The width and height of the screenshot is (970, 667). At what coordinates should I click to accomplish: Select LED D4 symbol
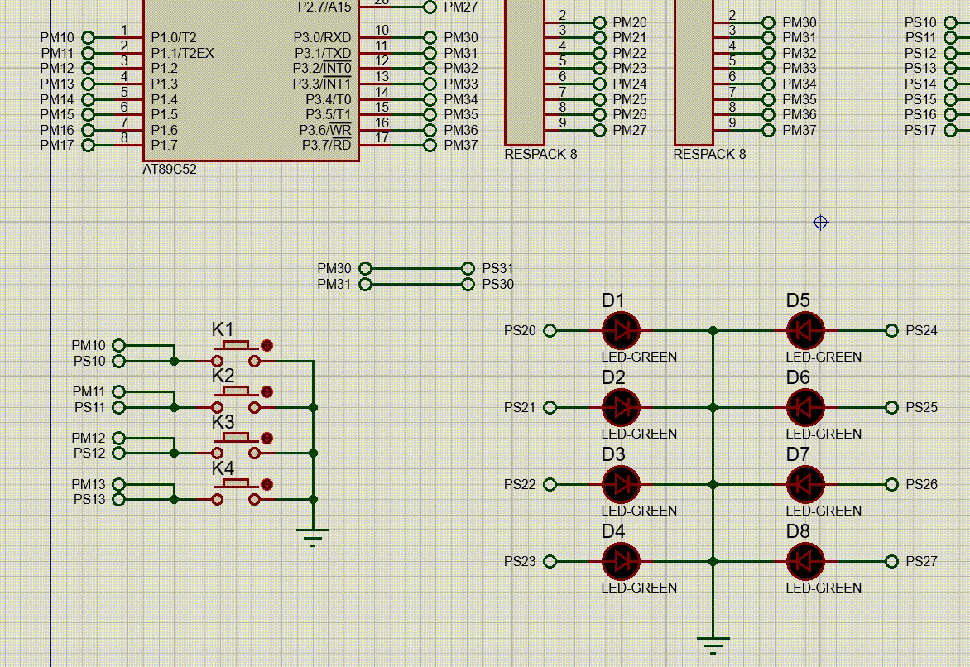621,561
